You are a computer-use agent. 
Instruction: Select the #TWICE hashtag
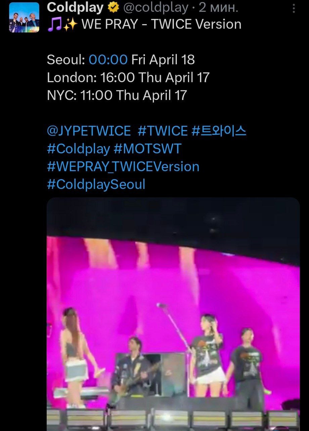click(x=163, y=131)
